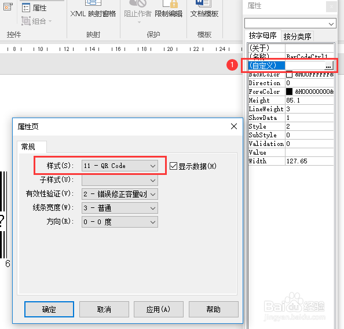Screen dimensions: 344x329
Task: Click the 确定 OK button
Action: coord(49,309)
